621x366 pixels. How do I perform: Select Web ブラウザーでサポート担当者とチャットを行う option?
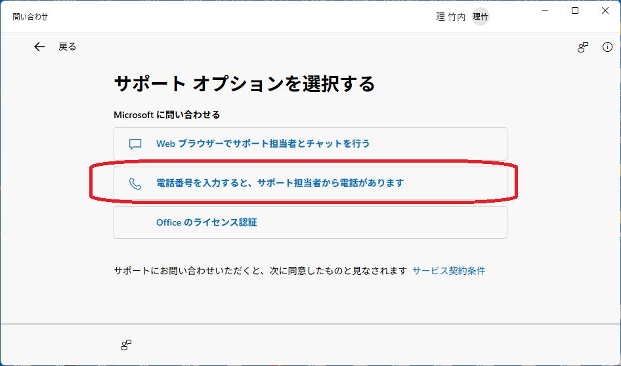(263, 144)
